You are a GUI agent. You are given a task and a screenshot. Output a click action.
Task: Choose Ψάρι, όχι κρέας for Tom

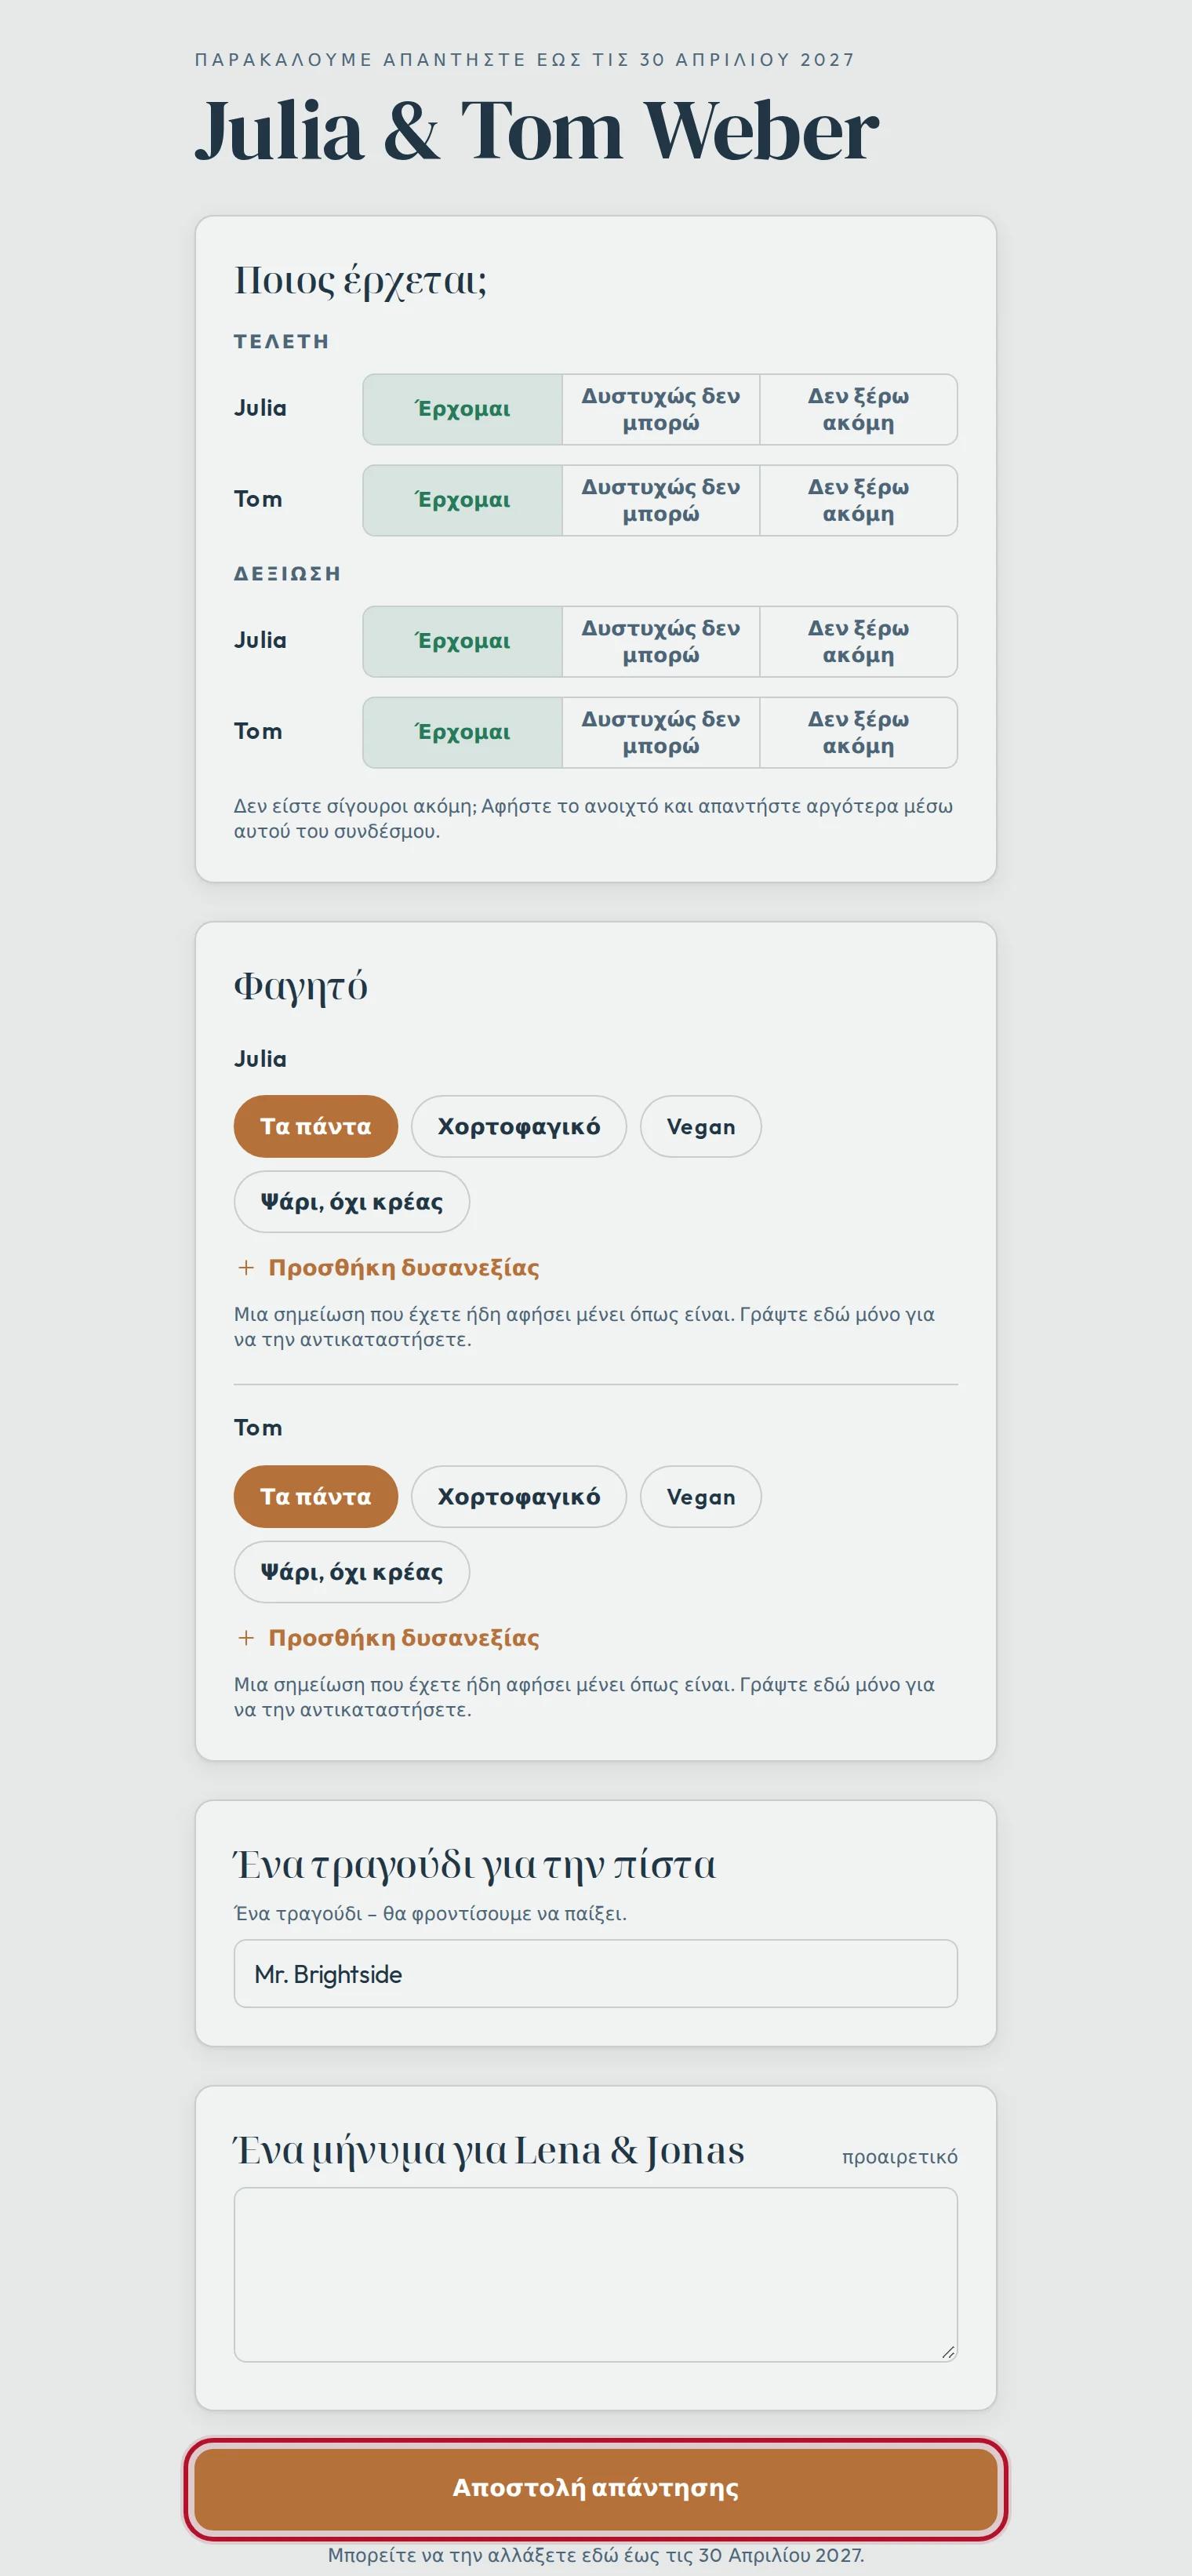(x=352, y=1572)
